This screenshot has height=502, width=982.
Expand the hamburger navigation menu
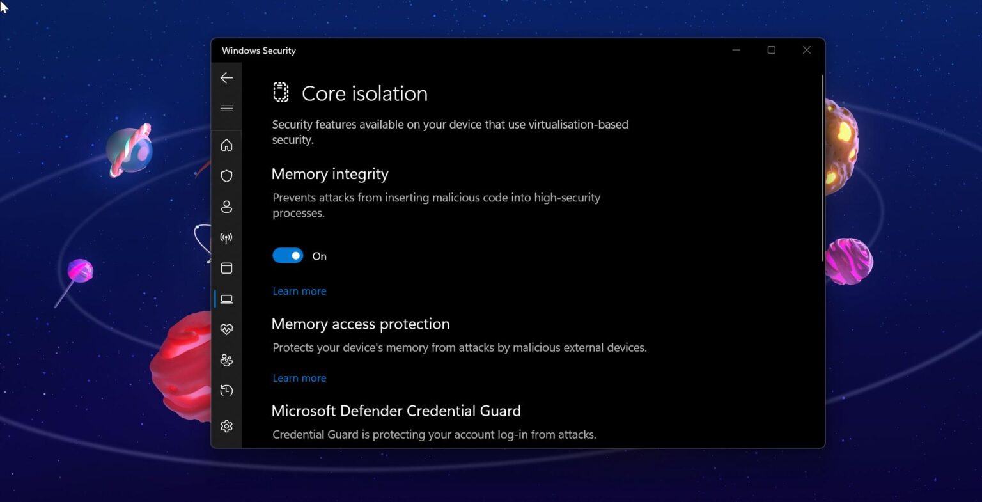(x=226, y=108)
